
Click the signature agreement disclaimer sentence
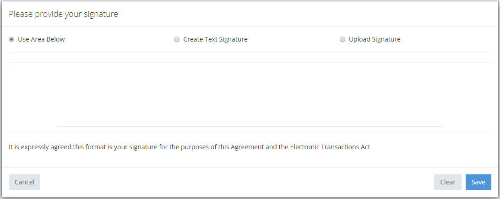(x=189, y=147)
